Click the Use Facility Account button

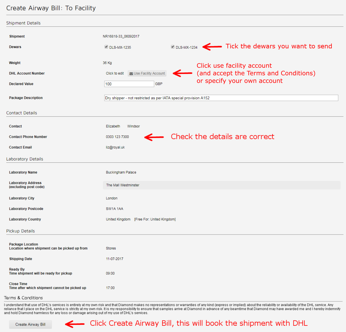(147, 73)
